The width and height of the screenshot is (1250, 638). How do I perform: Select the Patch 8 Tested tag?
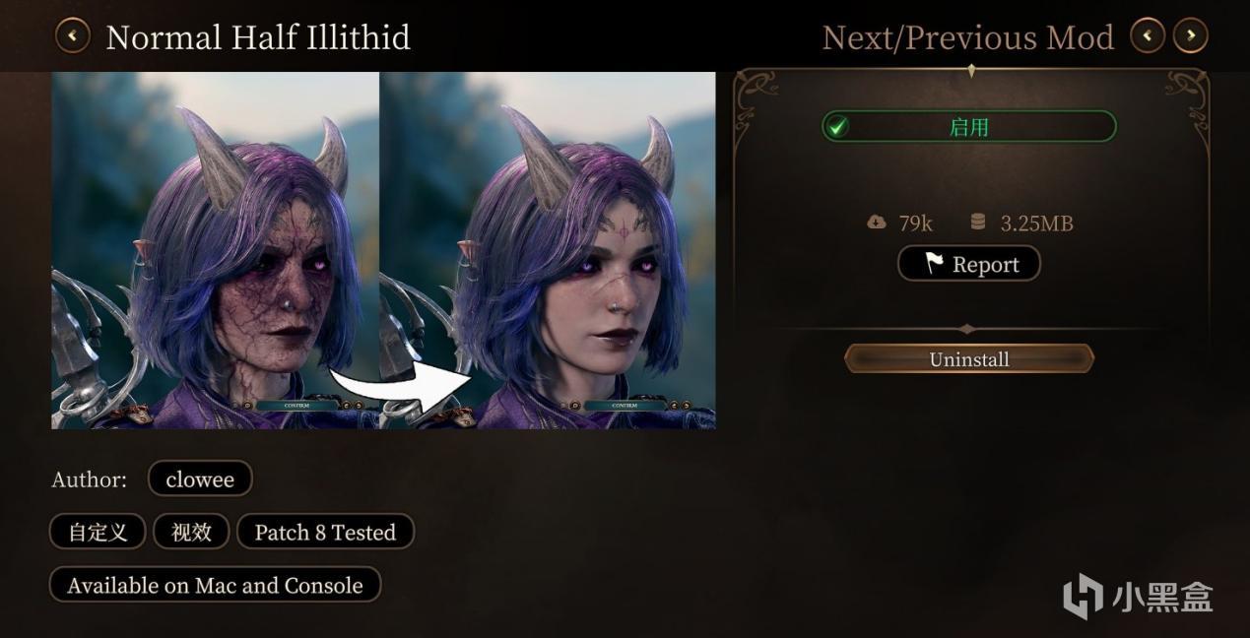click(x=325, y=533)
